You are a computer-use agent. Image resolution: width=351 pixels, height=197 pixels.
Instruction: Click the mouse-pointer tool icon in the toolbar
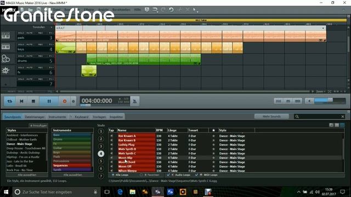pos(195,10)
